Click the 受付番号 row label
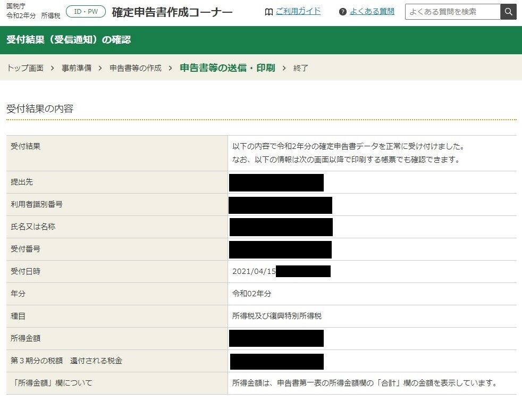 coord(26,249)
